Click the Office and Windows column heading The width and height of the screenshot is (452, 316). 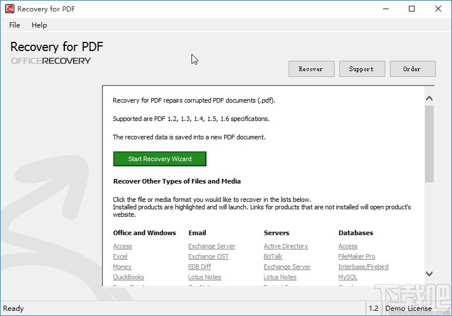(x=144, y=233)
